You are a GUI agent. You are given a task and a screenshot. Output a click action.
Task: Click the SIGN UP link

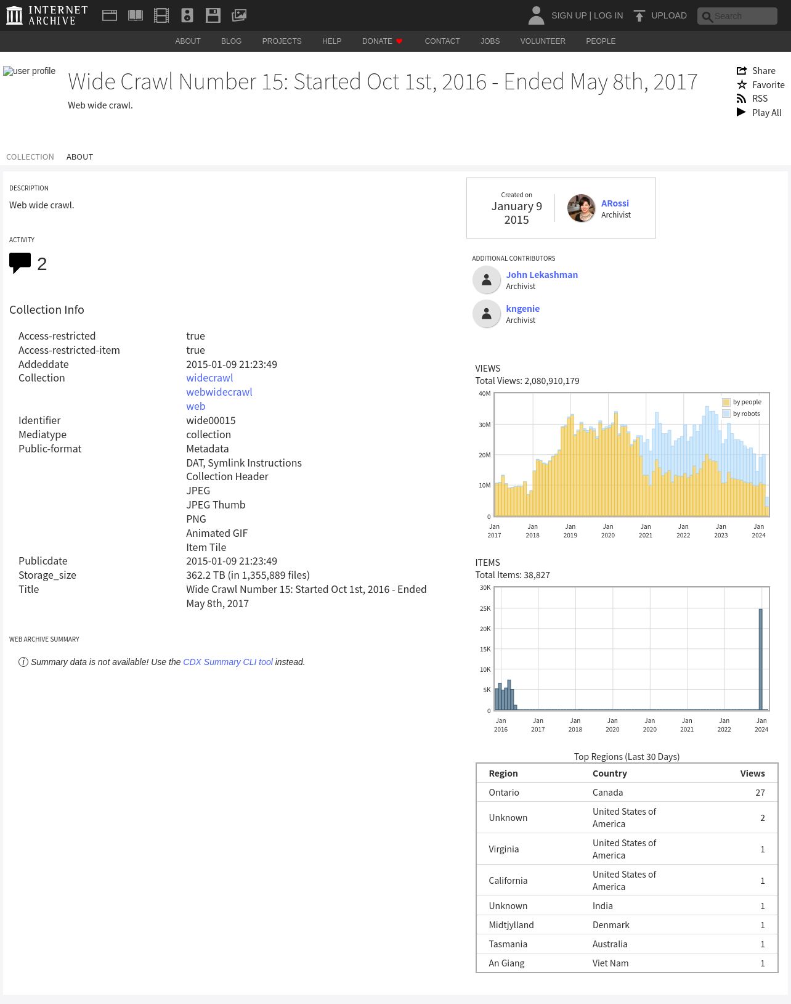569,15
